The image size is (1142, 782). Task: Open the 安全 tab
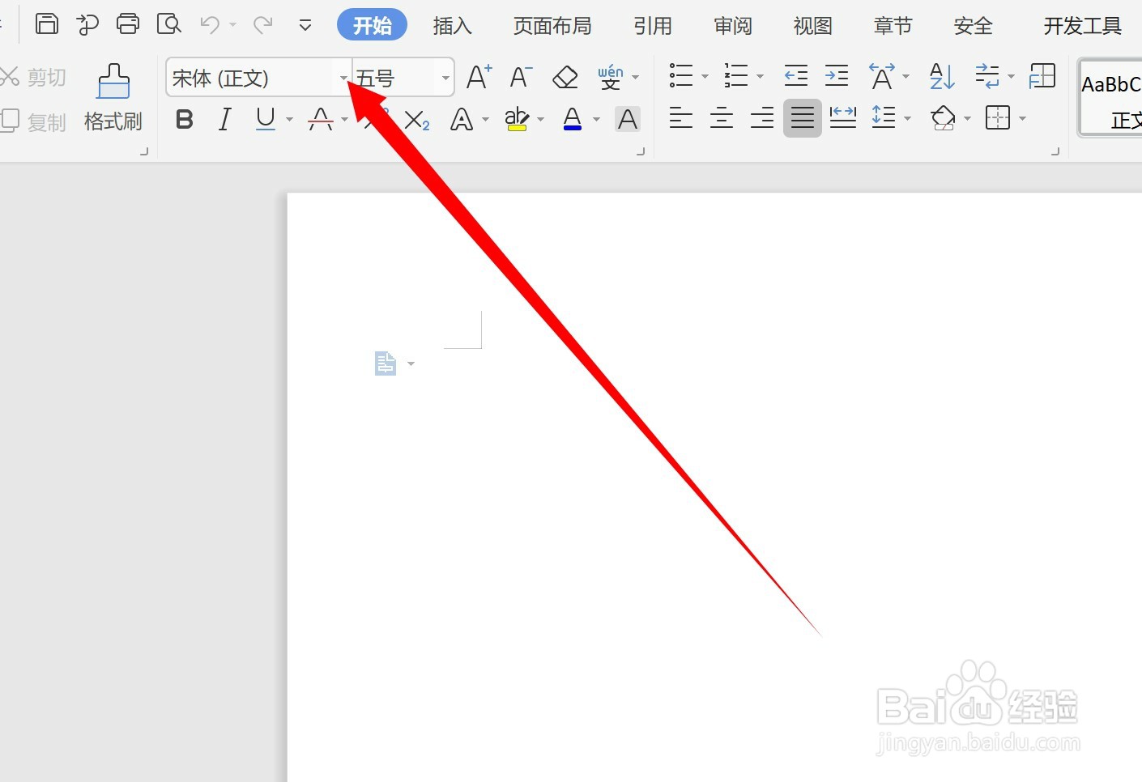click(974, 26)
